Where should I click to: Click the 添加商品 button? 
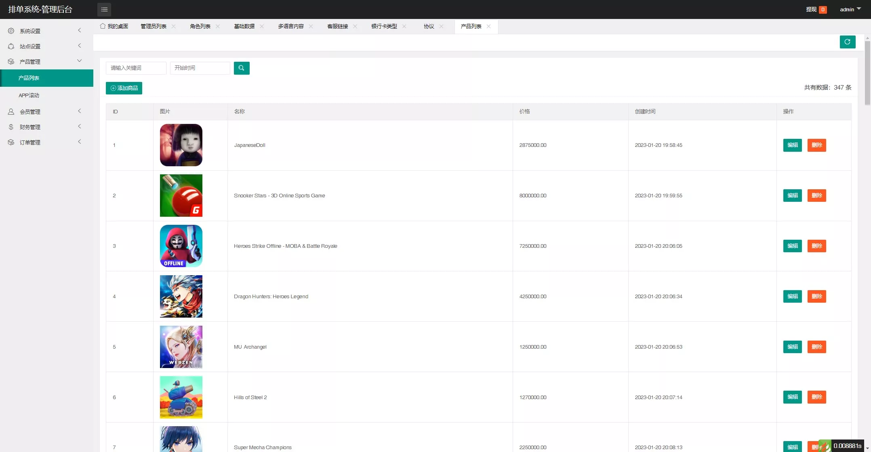124,88
